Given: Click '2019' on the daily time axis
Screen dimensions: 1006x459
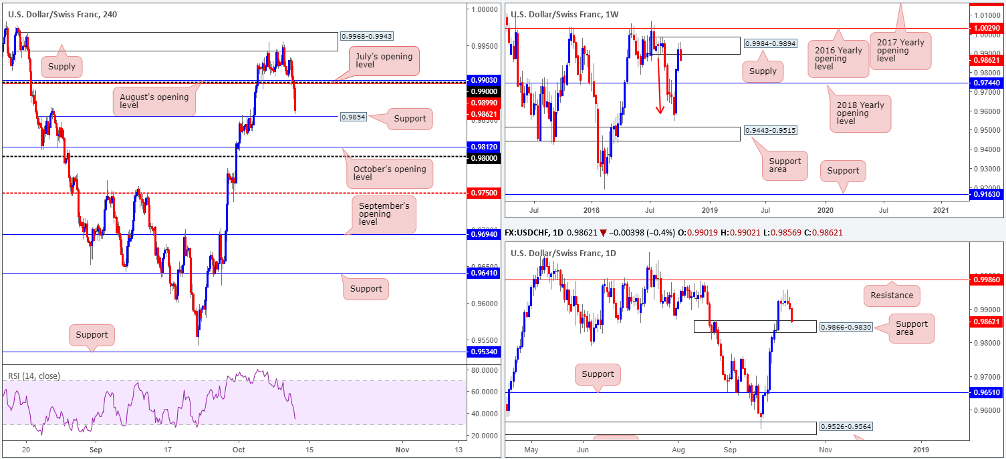Looking at the screenshot, I should (x=921, y=450).
